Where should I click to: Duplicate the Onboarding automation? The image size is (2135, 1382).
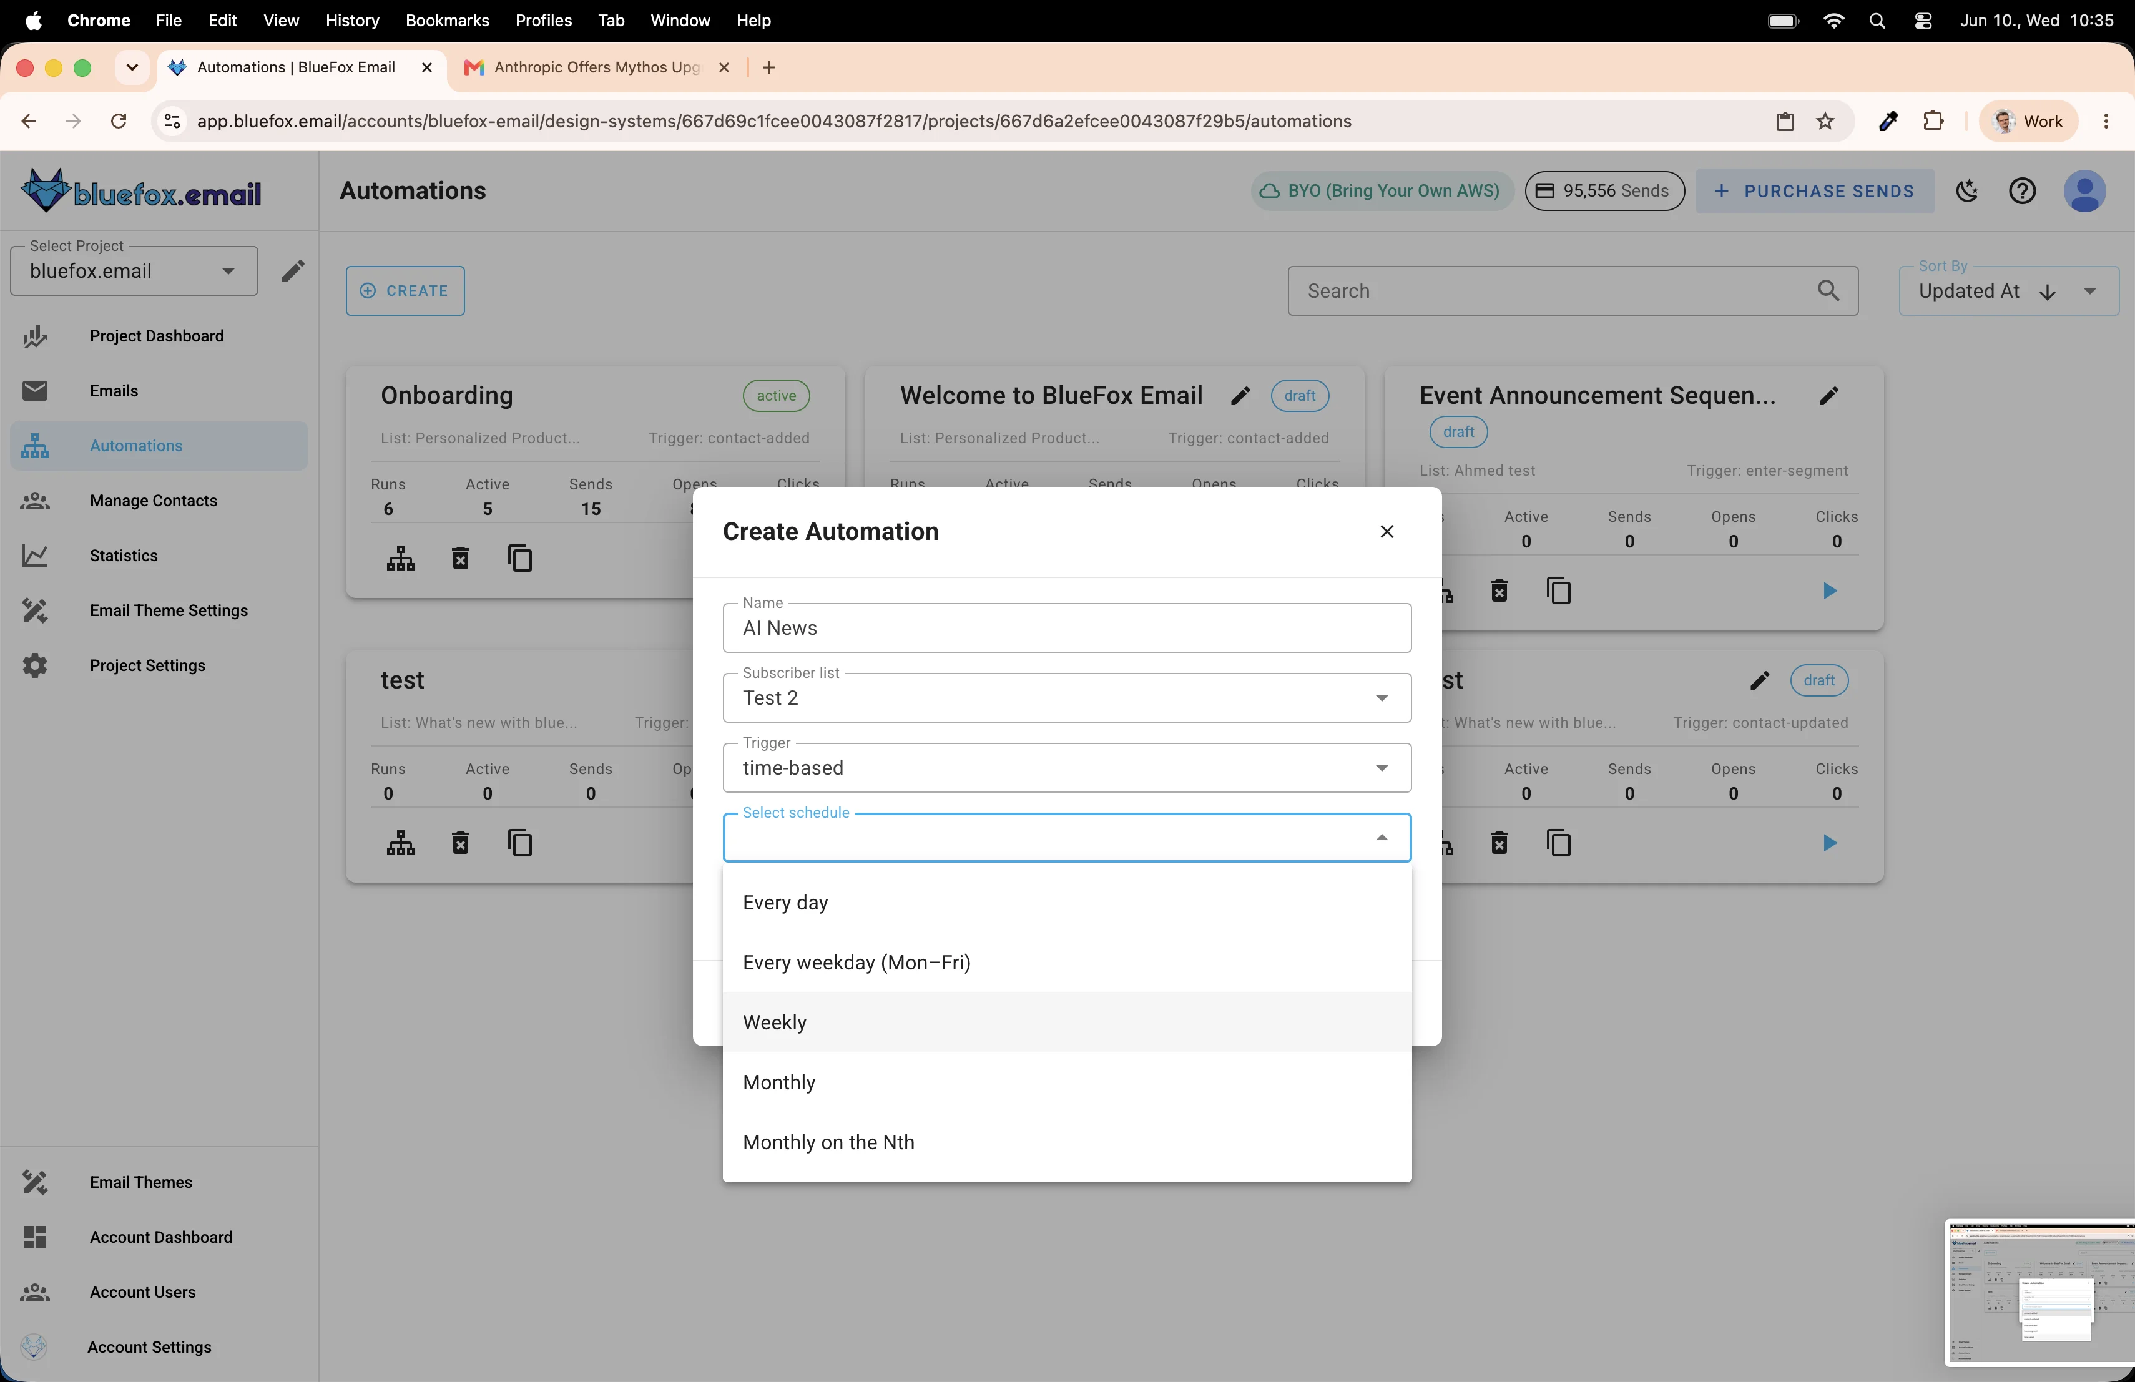pos(520,559)
